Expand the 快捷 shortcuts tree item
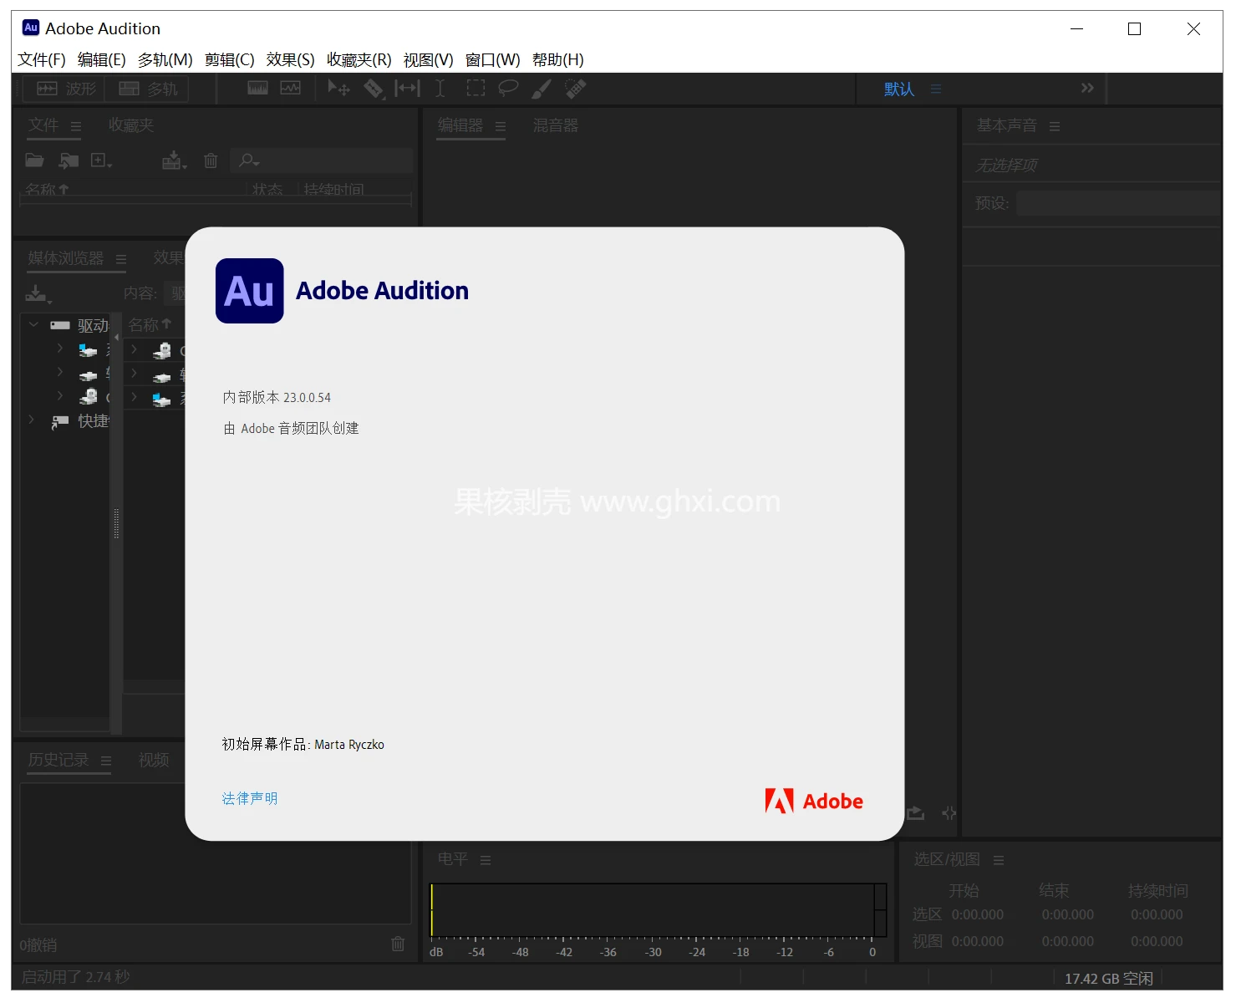Image resolution: width=1236 pixels, height=1008 pixels. [32, 420]
